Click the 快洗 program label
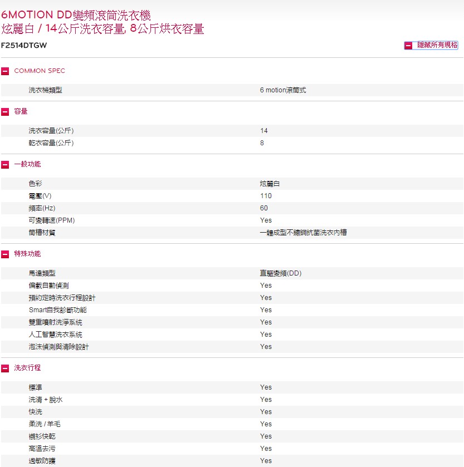This screenshot has width=464, height=467. [x=36, y=412]
